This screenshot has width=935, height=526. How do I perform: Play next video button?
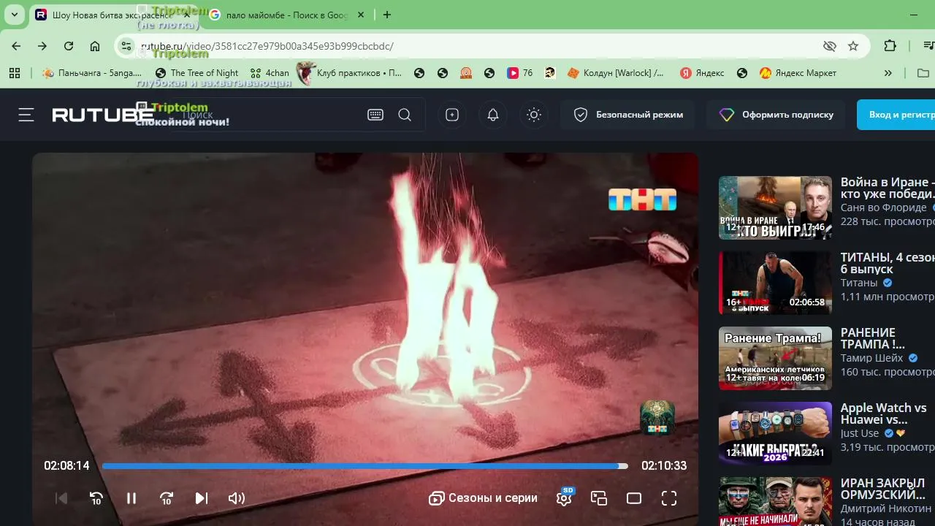[202, 498]
